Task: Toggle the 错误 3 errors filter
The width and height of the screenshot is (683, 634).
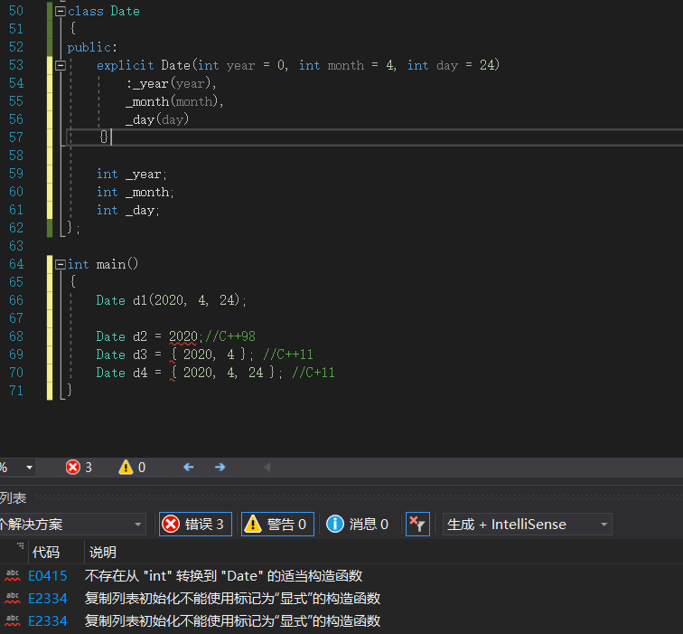Action: pos(195,525)
